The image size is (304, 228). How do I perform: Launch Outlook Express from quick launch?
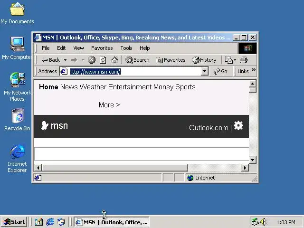tap(61, 222)
